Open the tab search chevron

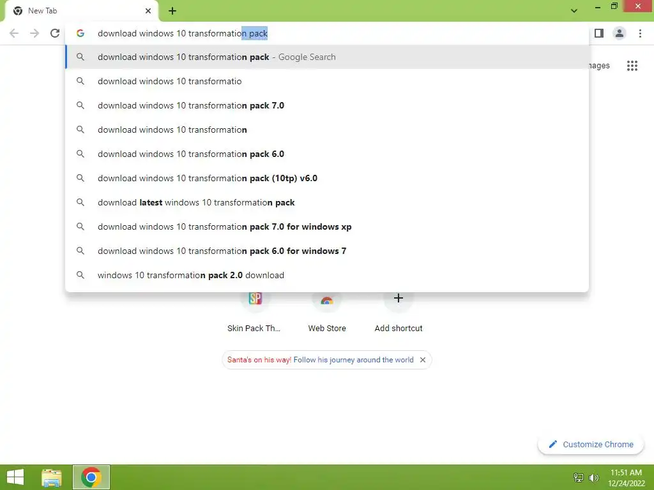coord(574,11)
